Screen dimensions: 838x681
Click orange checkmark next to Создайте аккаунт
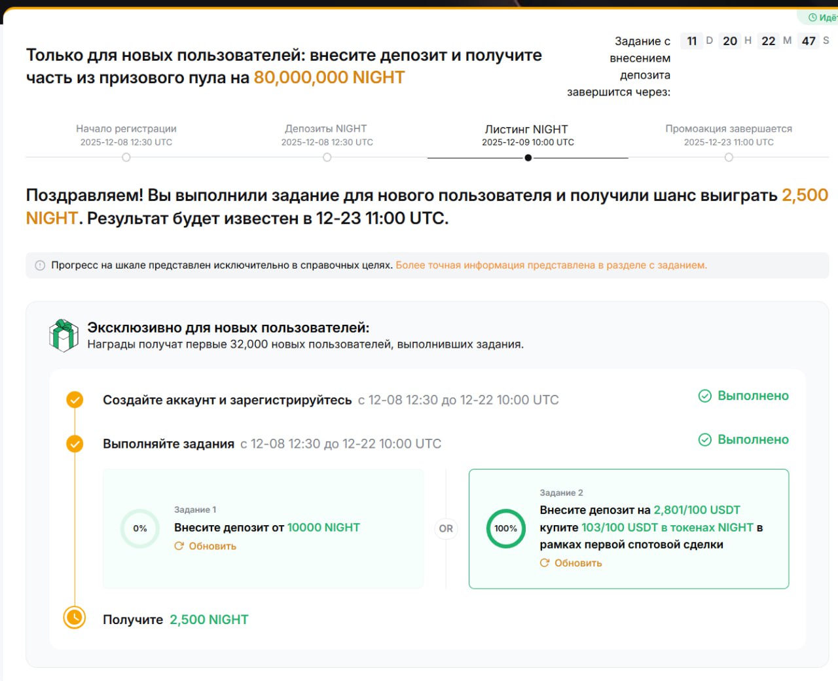[x=75, y=399]
